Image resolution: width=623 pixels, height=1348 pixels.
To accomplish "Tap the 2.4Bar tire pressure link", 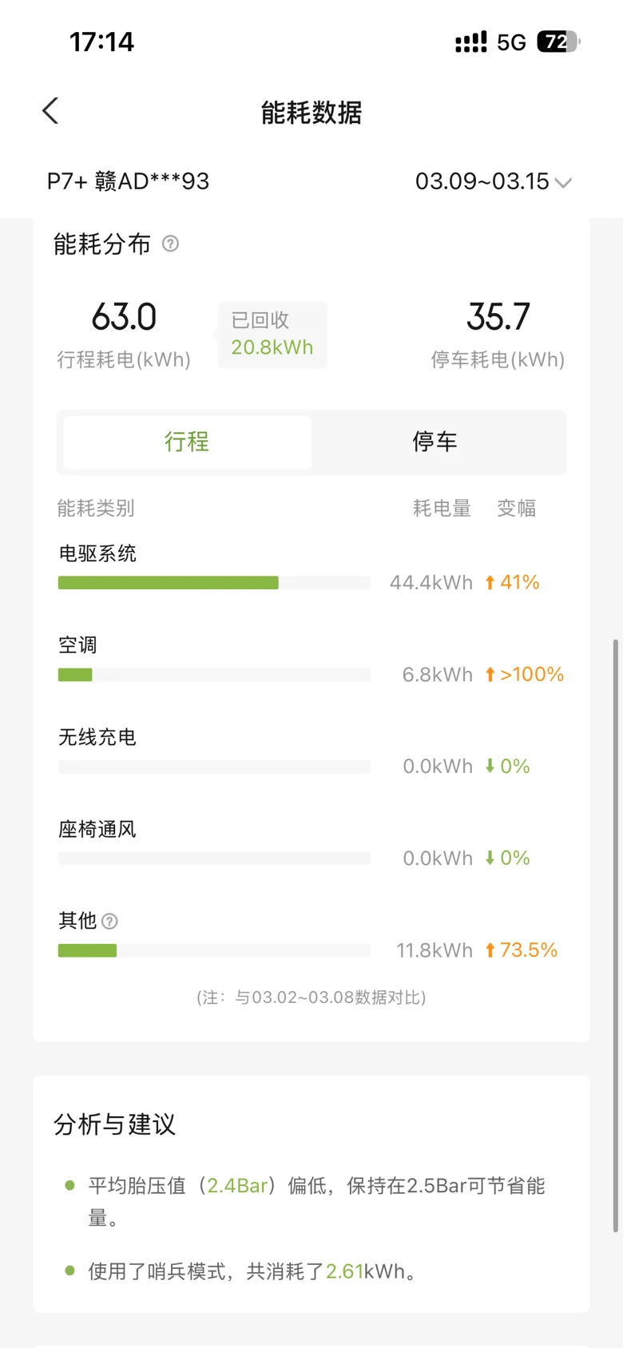I will point(237,1186).
